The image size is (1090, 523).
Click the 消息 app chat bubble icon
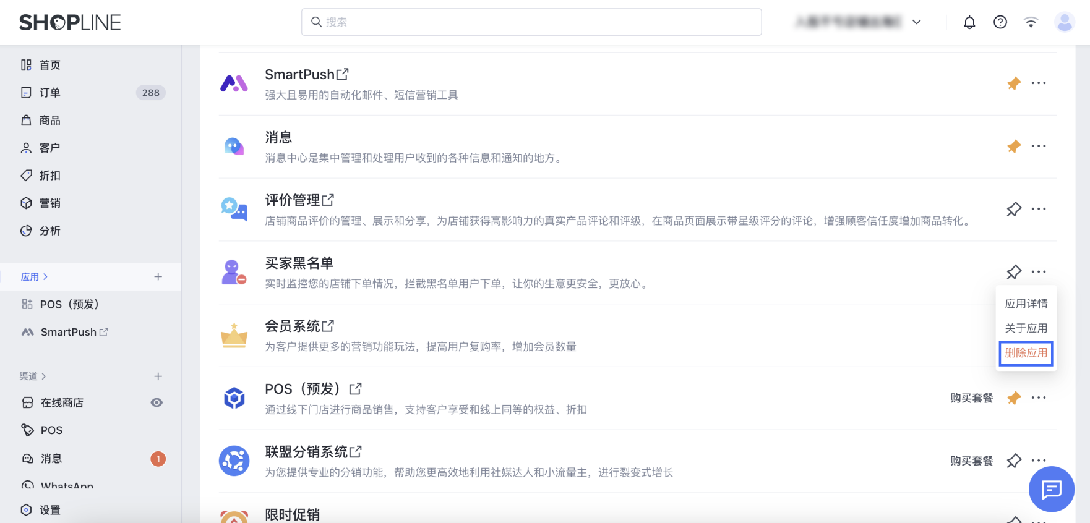(x=234, y=147)
